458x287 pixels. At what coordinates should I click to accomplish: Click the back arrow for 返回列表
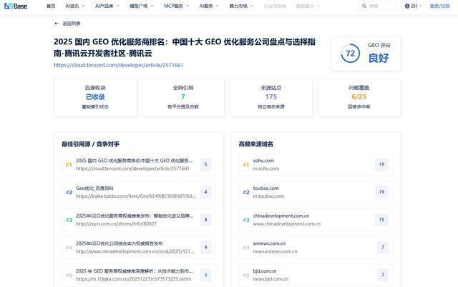57,24
